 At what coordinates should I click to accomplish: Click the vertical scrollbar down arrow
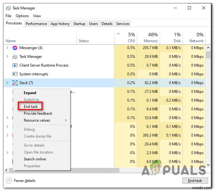tap(208, 165)
